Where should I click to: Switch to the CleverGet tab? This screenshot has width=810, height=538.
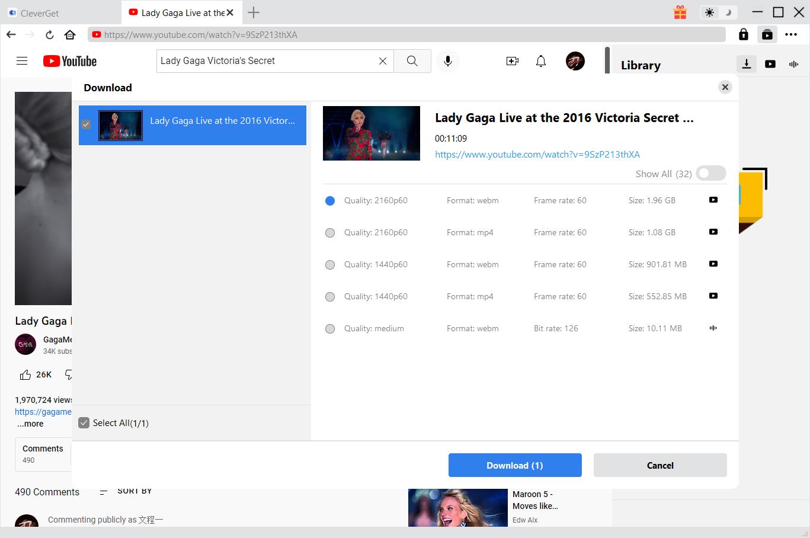tap(39, 13)
